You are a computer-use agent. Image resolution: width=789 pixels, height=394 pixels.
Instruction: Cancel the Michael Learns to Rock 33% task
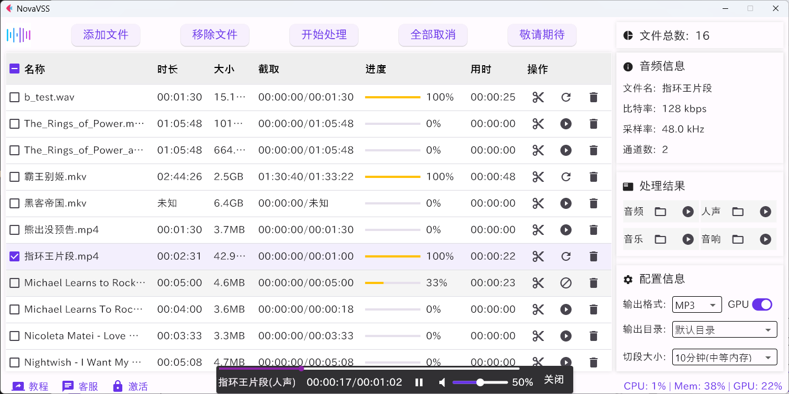565,283
